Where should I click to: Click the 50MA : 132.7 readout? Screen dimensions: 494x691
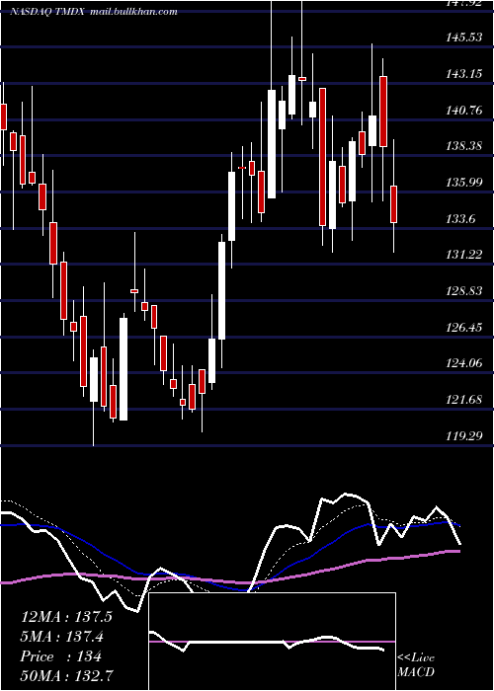tap(66, 676)
